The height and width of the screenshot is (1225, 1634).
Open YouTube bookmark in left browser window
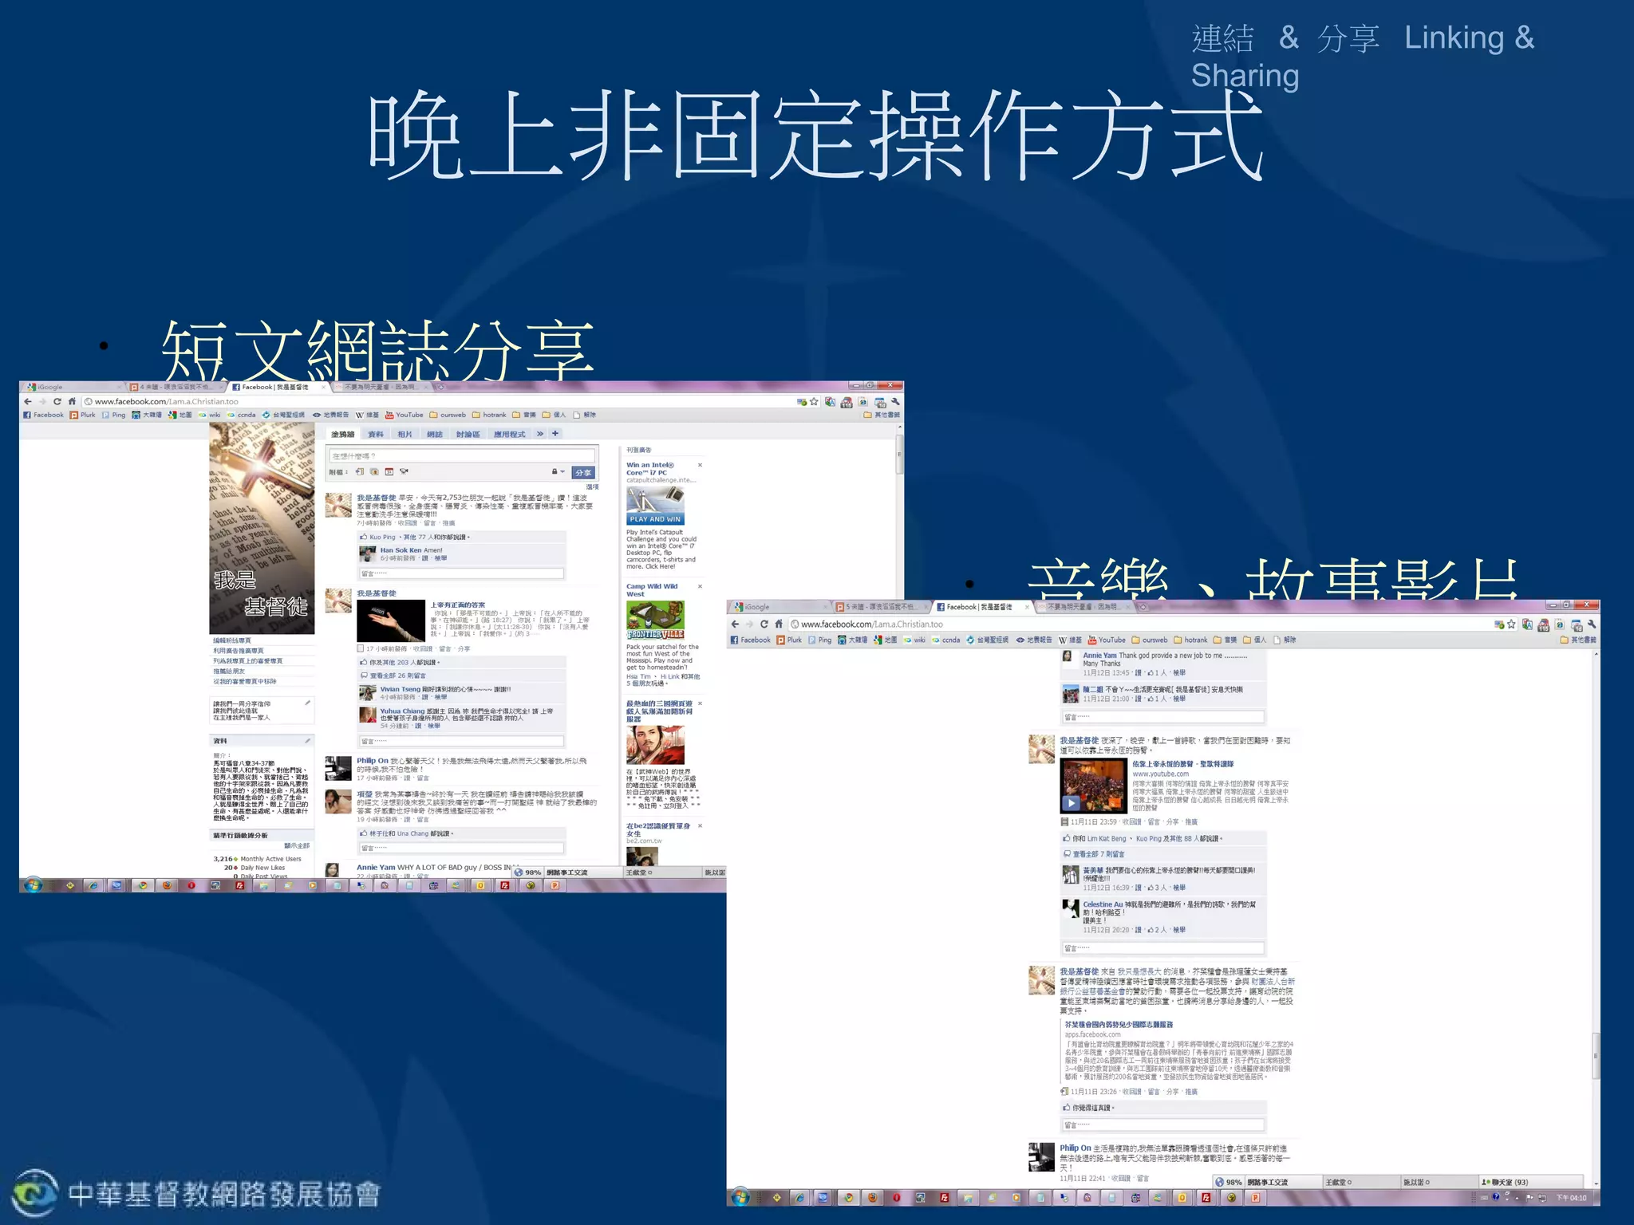click(405, 415)
